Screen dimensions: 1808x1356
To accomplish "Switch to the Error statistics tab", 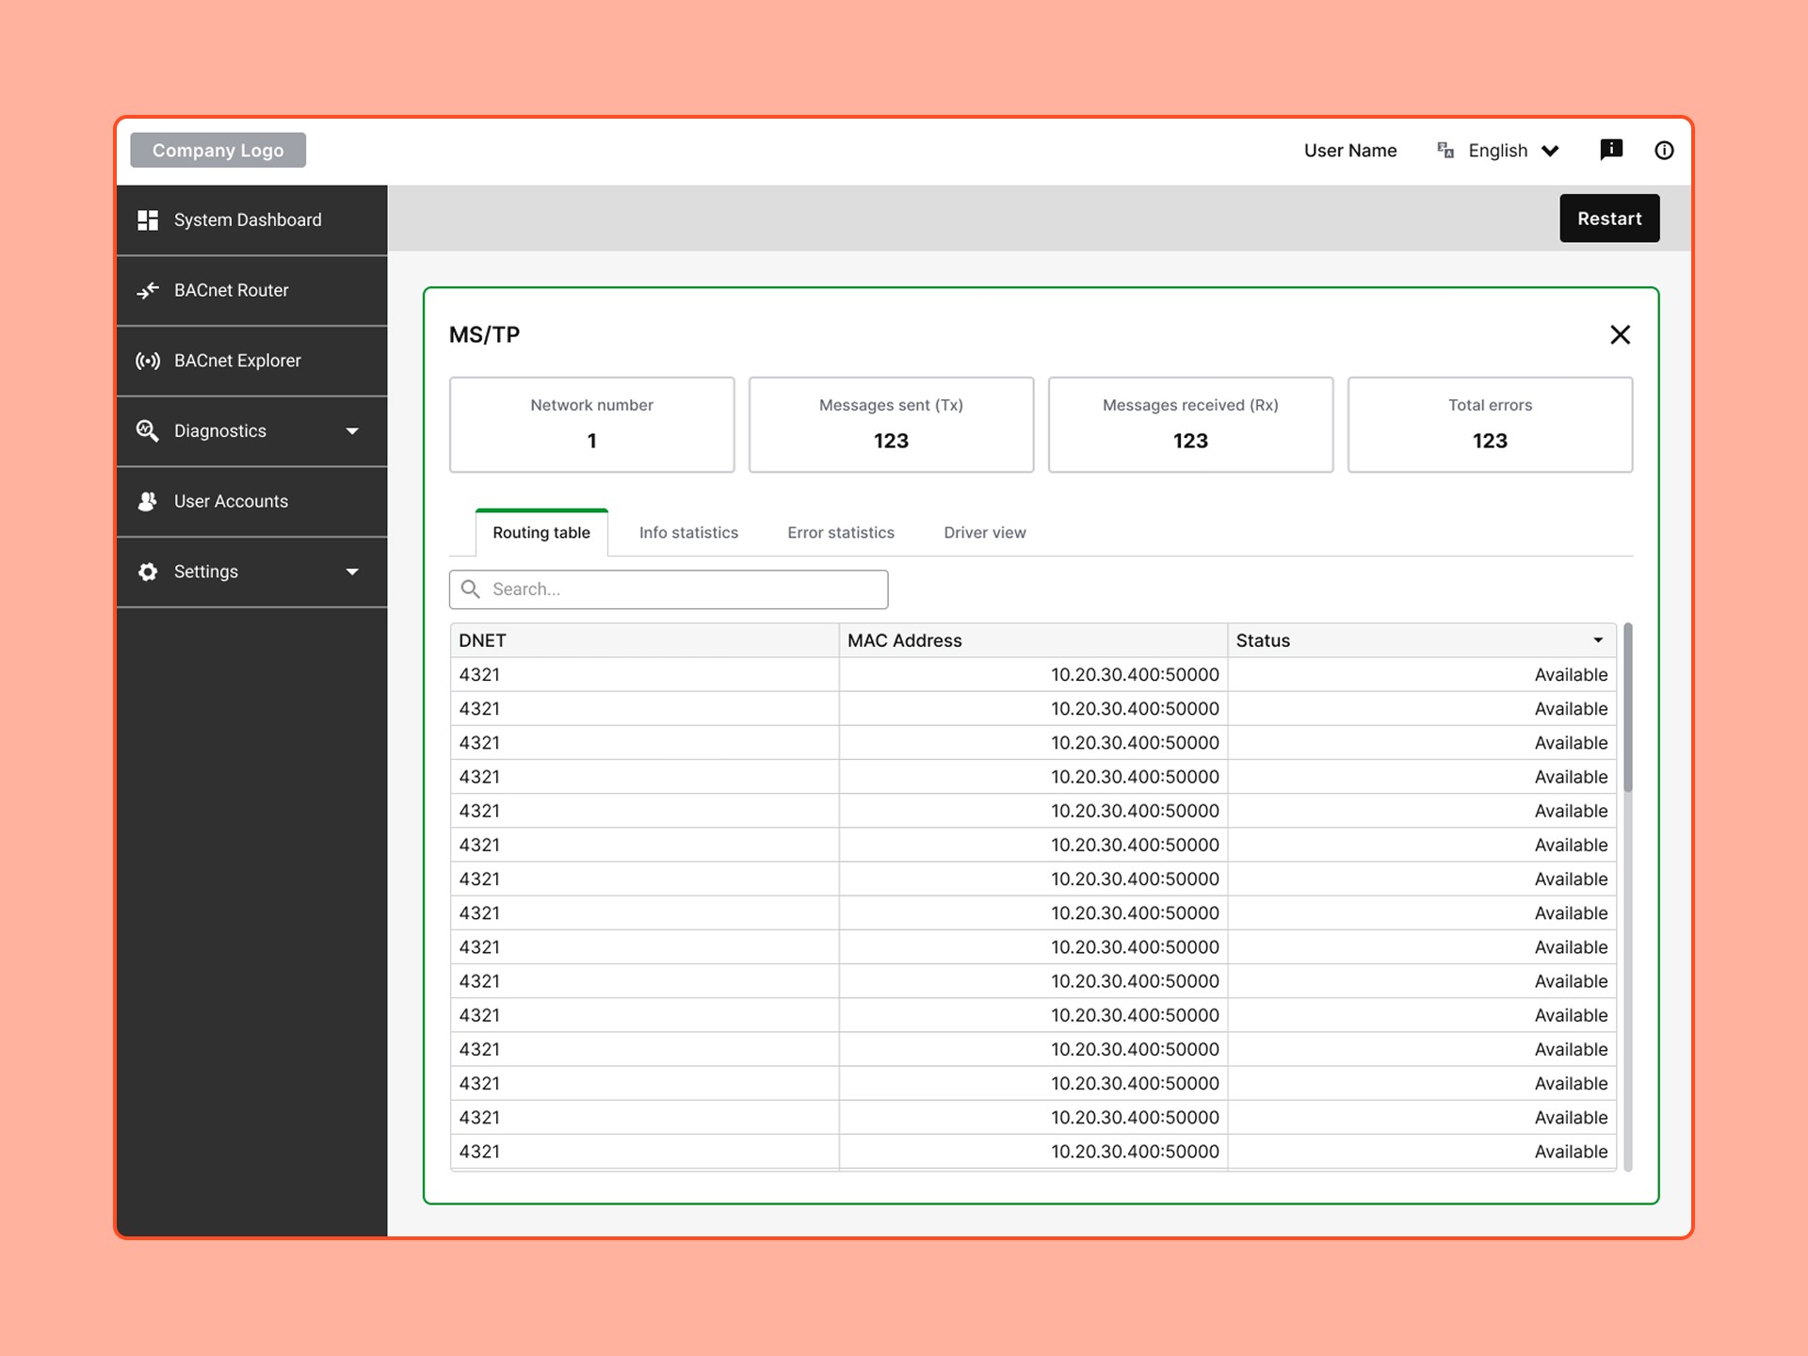I will [x=841, y=533].
